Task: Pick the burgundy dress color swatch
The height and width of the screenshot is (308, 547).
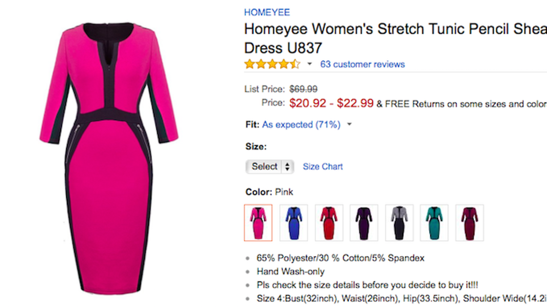Action: [x=470, y=223]
